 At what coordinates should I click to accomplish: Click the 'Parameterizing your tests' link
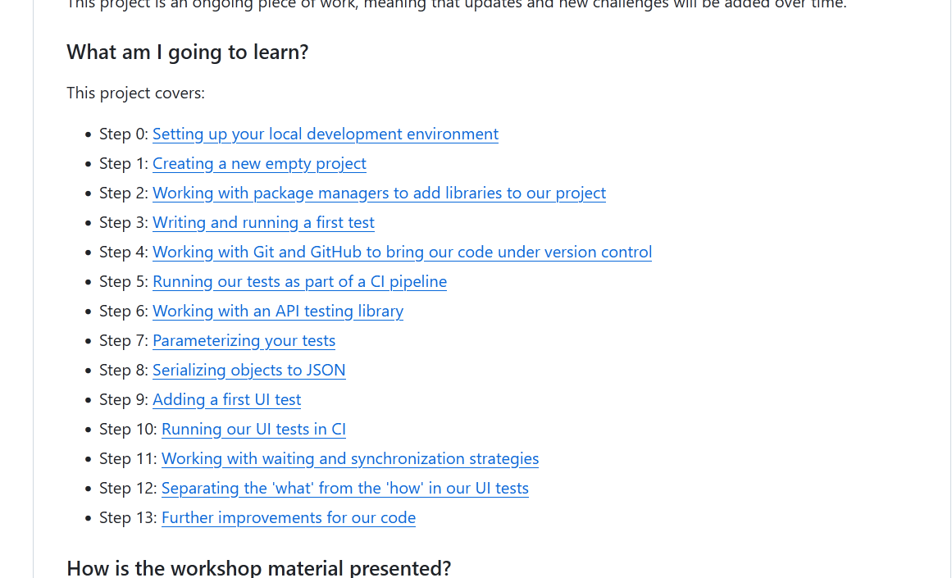click(244, 340)
